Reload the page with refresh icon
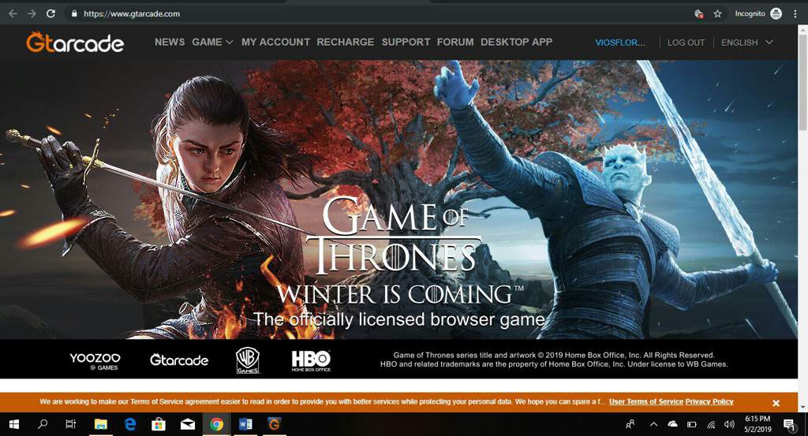The height and width of the screenshot is (436, 808). [50, 14]
